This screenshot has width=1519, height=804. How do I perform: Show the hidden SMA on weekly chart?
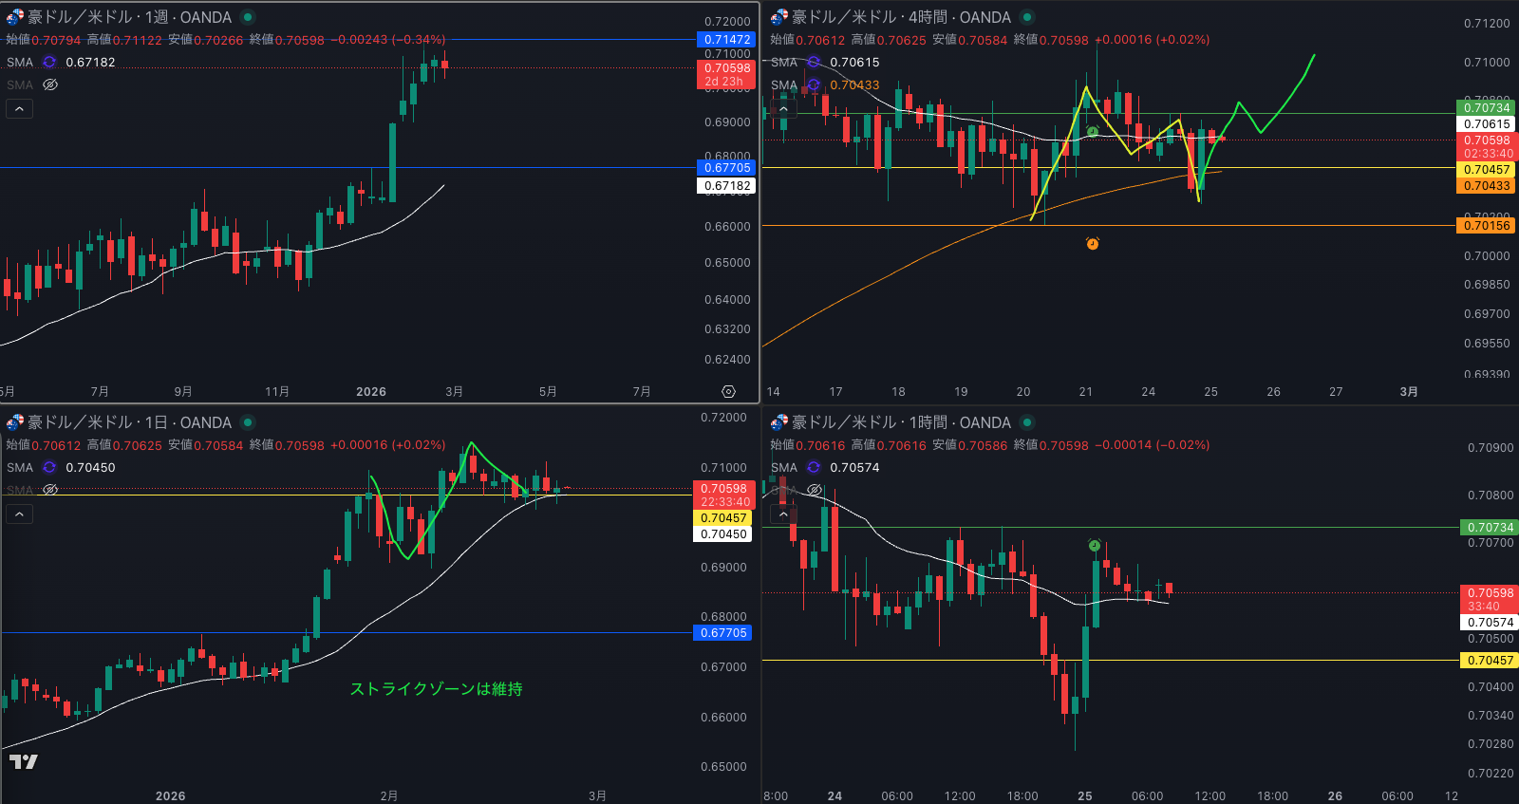click(50, 84)
